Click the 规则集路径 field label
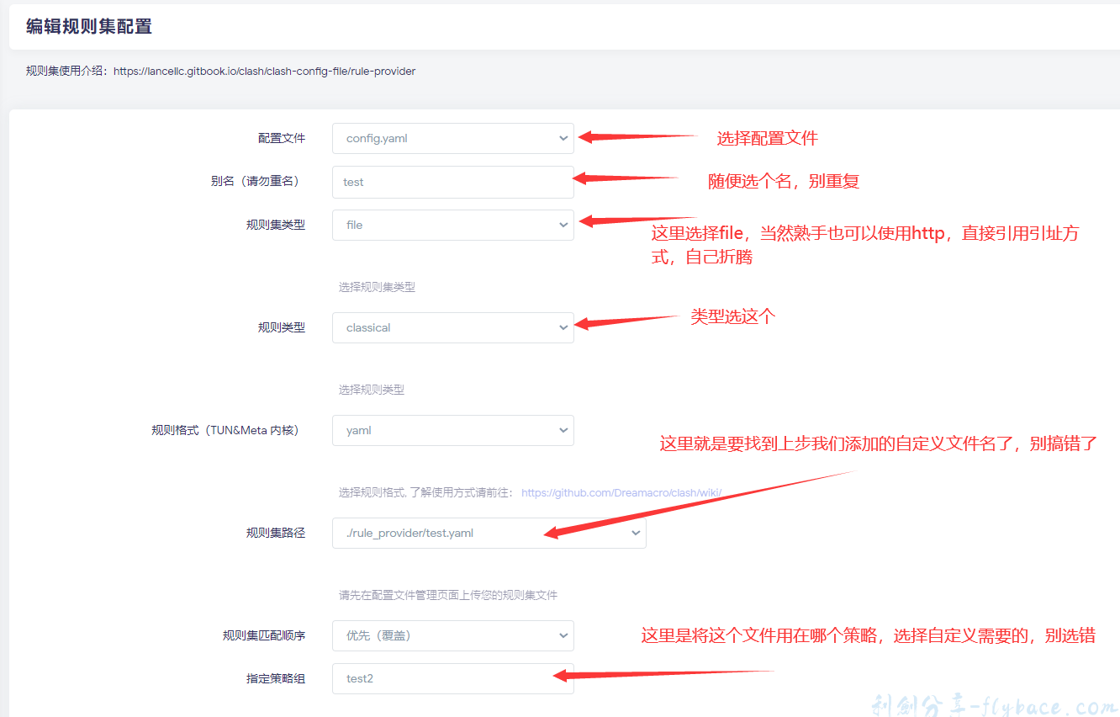The width and height of the screenshot is (1120, 717). (275, 533)
